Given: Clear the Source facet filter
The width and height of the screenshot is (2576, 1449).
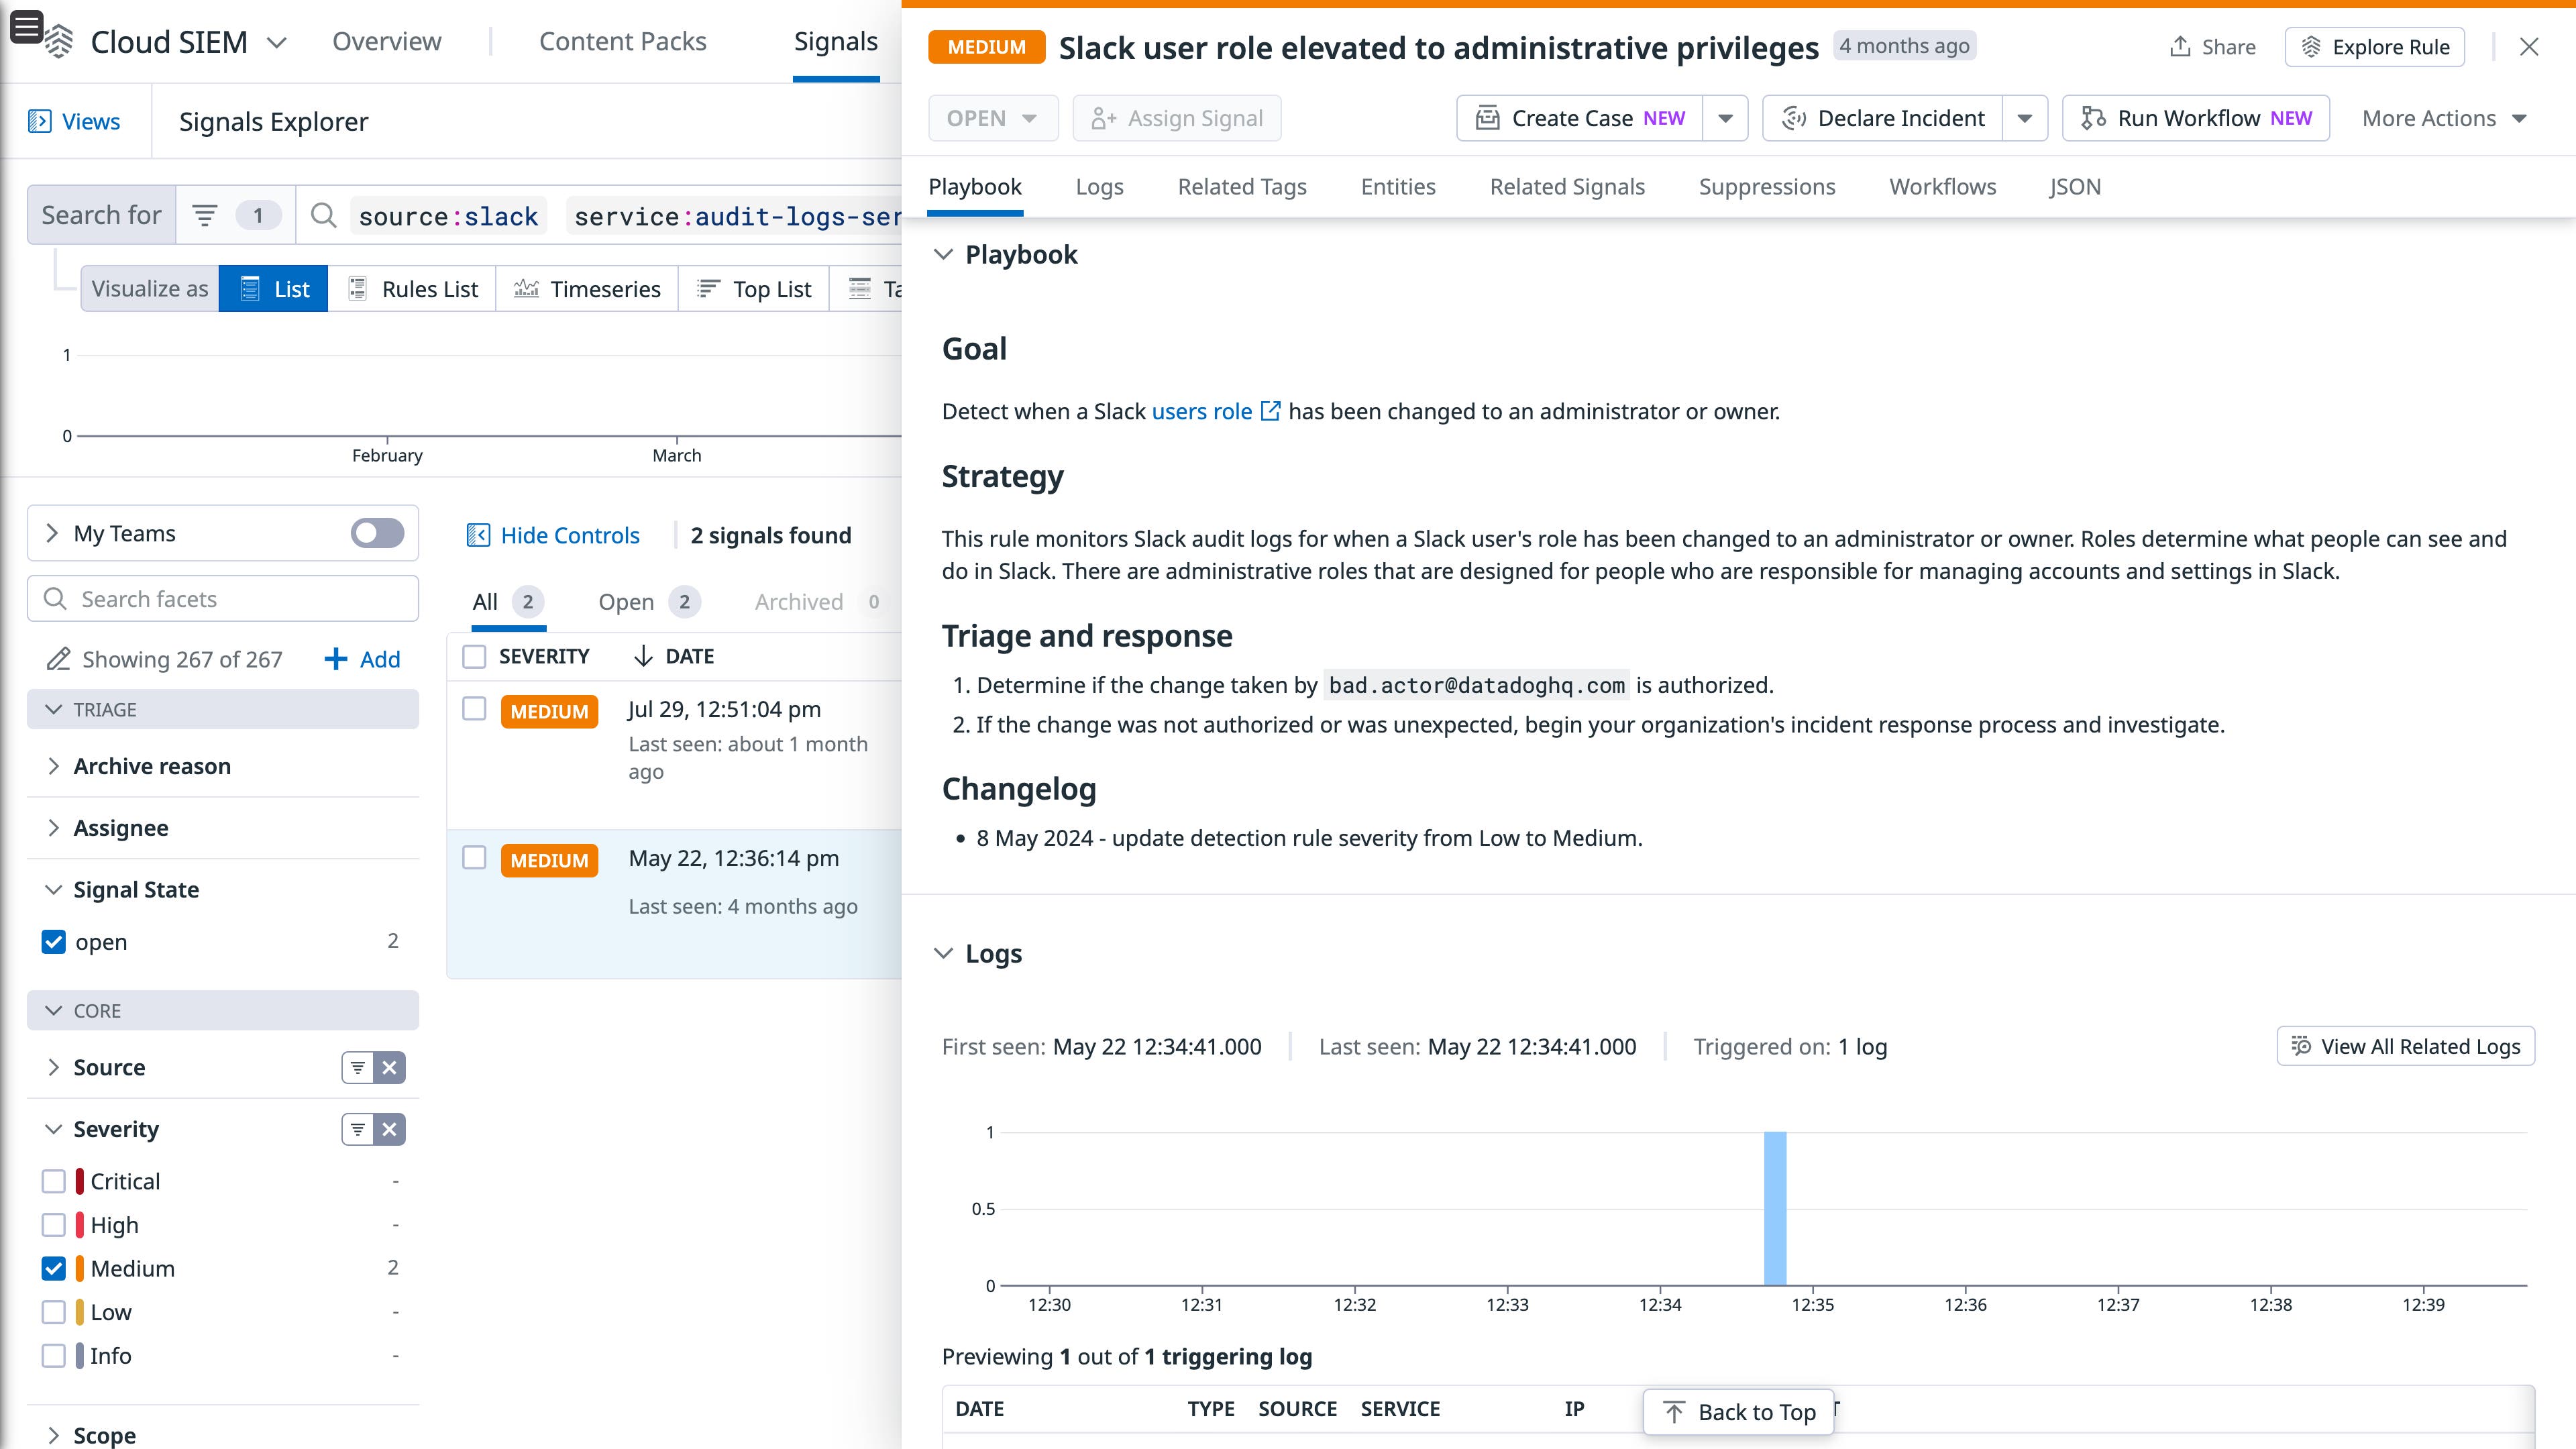Looking at the screenshot, I should click(389, 1067).
